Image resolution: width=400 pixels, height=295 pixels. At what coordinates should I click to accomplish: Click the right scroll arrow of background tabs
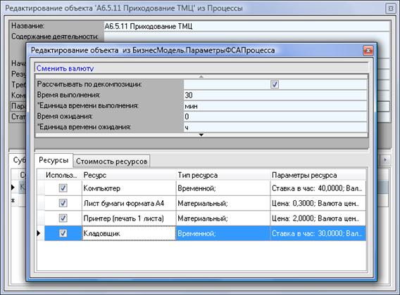click(x=385, y=160)
